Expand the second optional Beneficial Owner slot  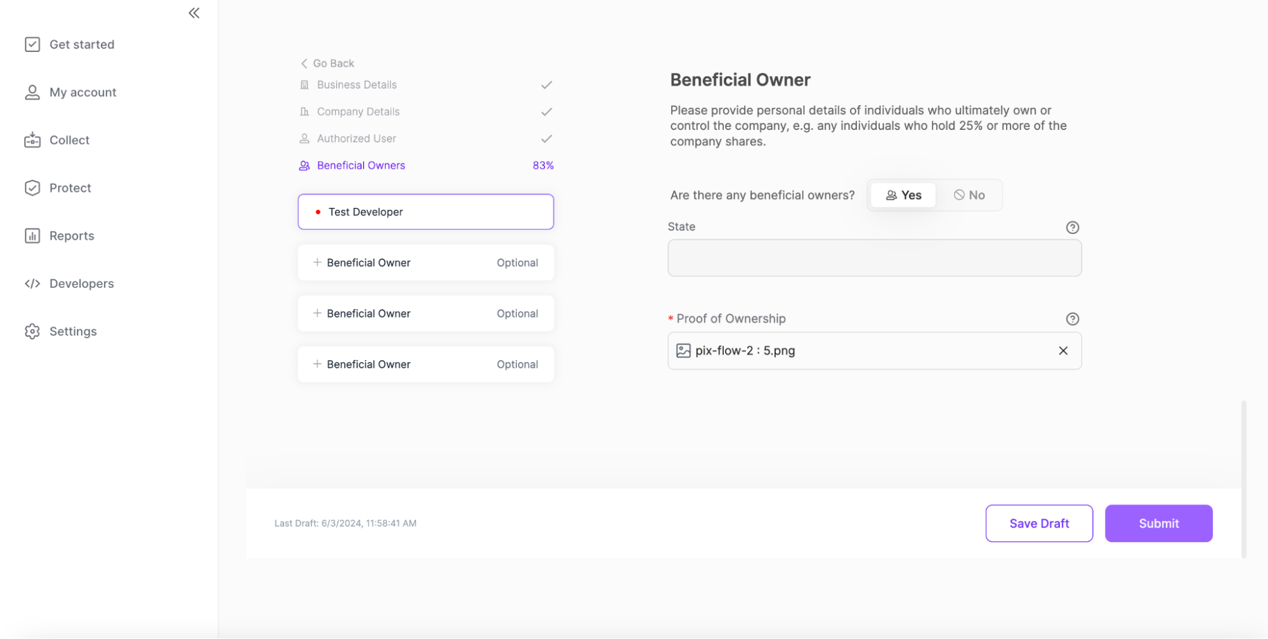click(x=426, y=314)
